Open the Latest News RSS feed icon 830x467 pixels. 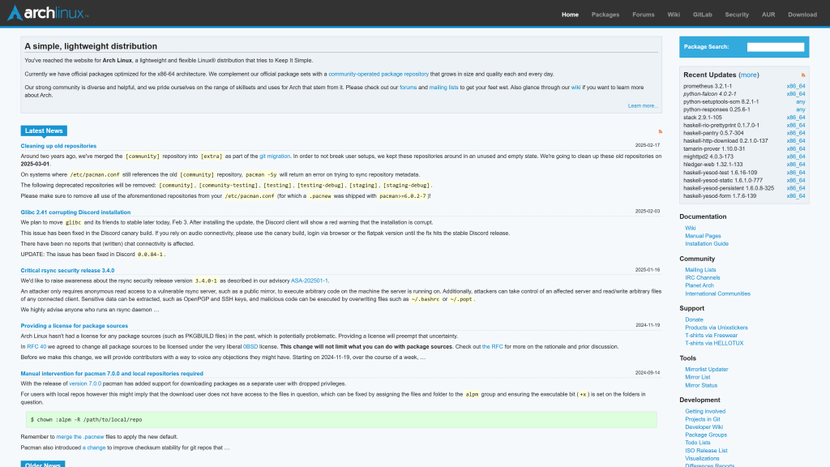[x=660, y=131]
